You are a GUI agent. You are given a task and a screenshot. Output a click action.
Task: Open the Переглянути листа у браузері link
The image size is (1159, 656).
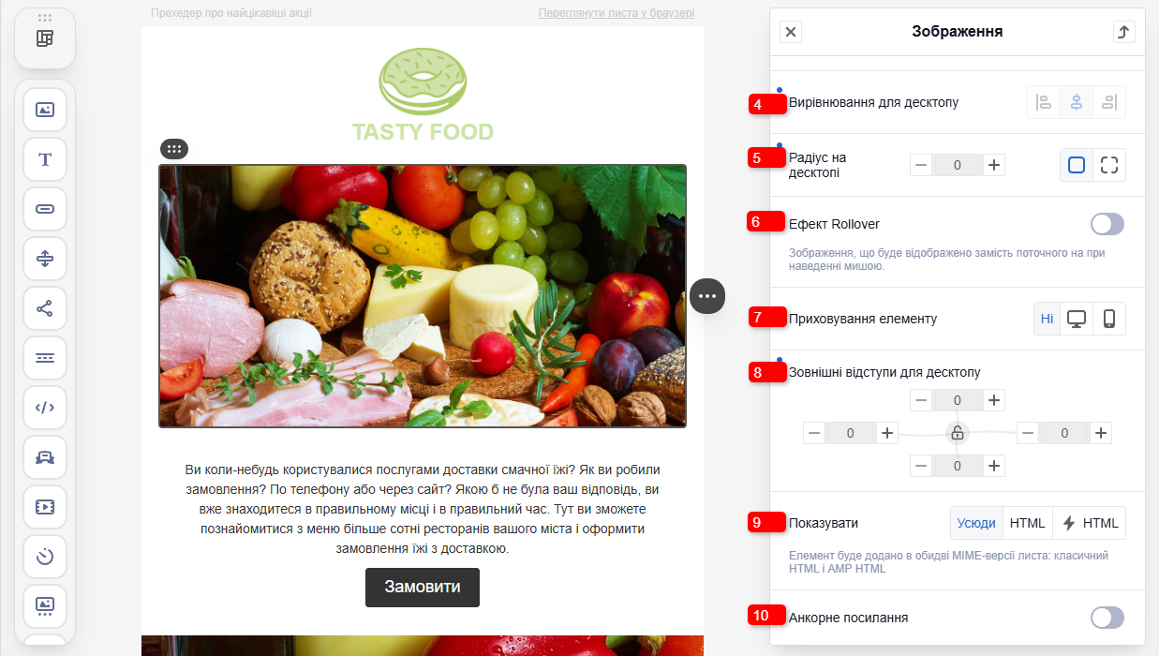(x=617, y=13)
